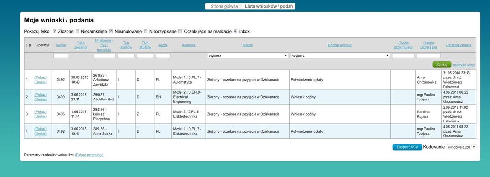
Task: Click Drukuj for application 3492
Action: pos(41,82)
